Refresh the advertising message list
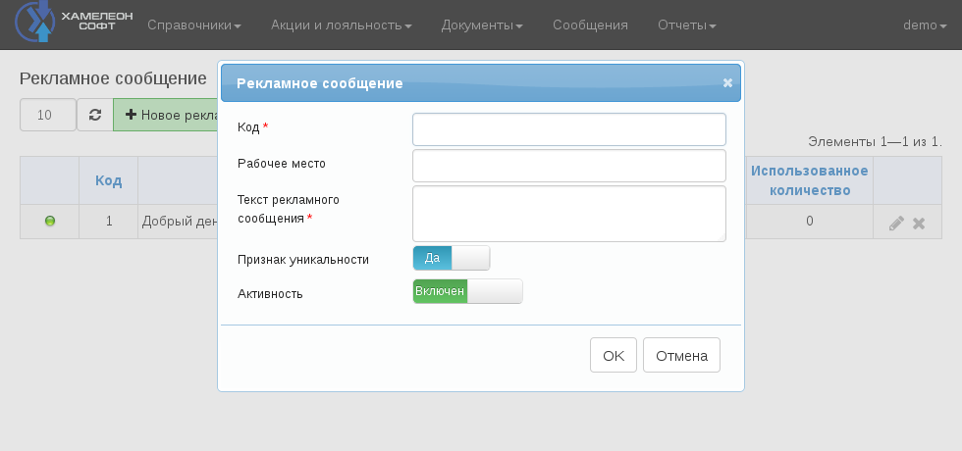The width and height of the screenshot is (962, 451). coord(95,115)
